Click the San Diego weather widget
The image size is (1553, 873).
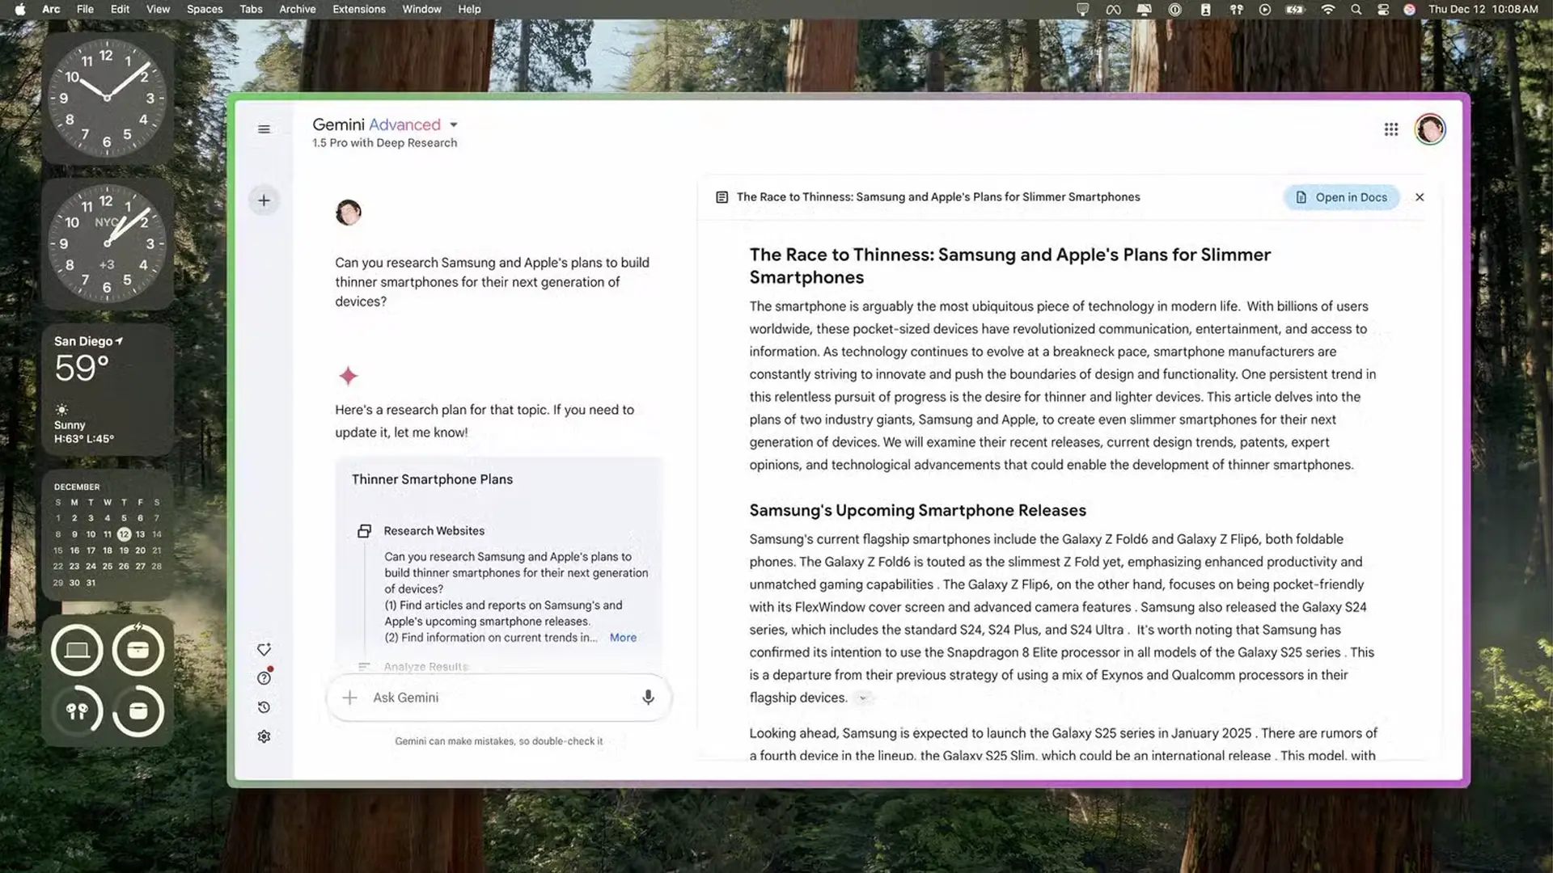click(108, 390)
